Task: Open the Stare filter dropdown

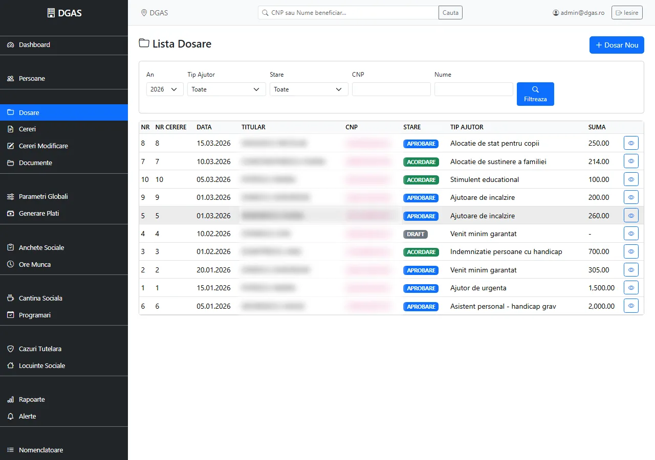Action: coord(309,89)
